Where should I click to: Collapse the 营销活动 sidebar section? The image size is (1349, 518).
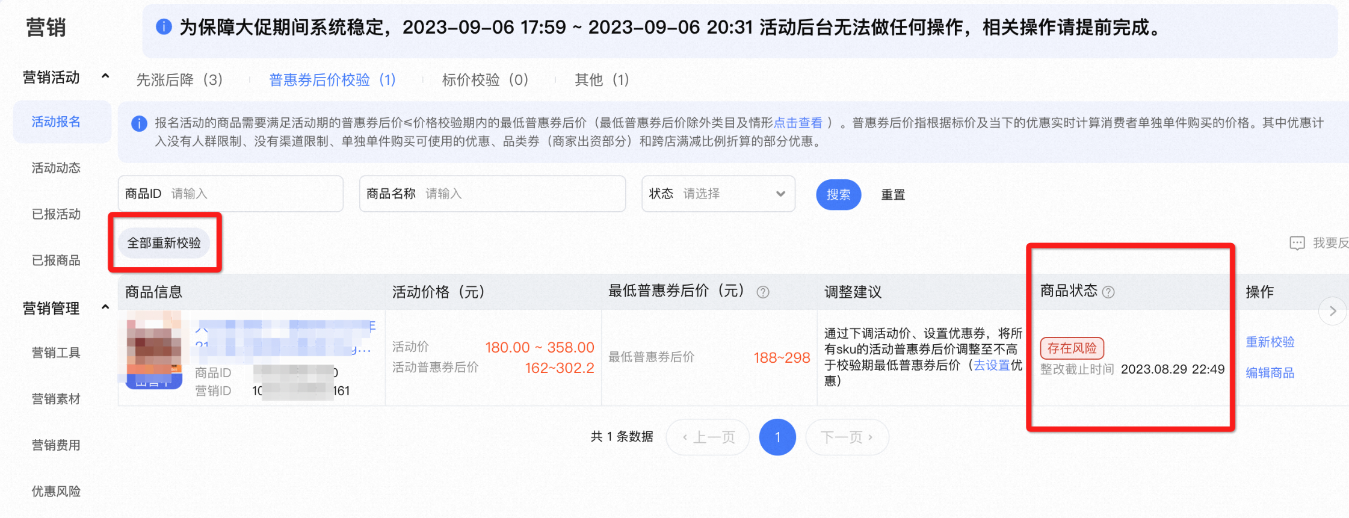105,76
